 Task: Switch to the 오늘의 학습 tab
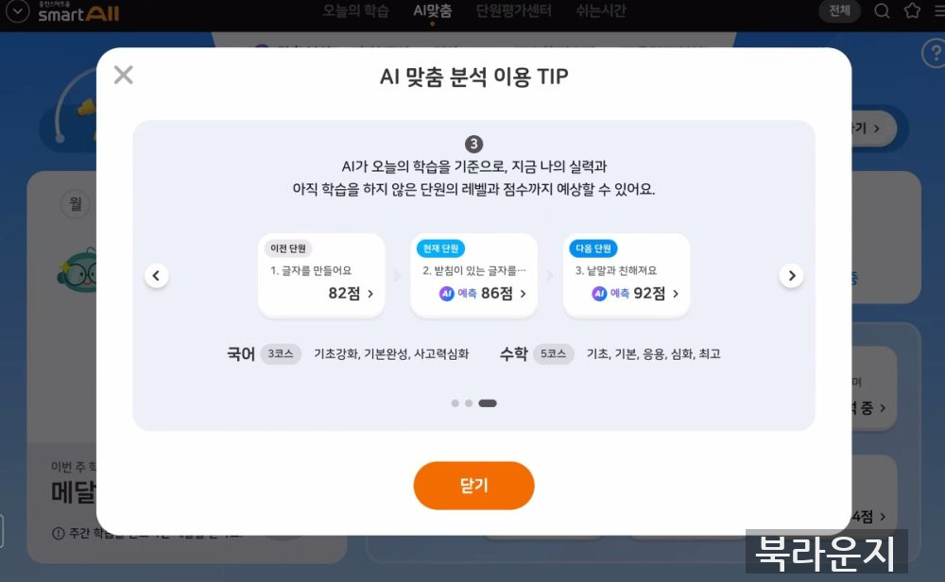pyautogui.click(x=355, y=10)
